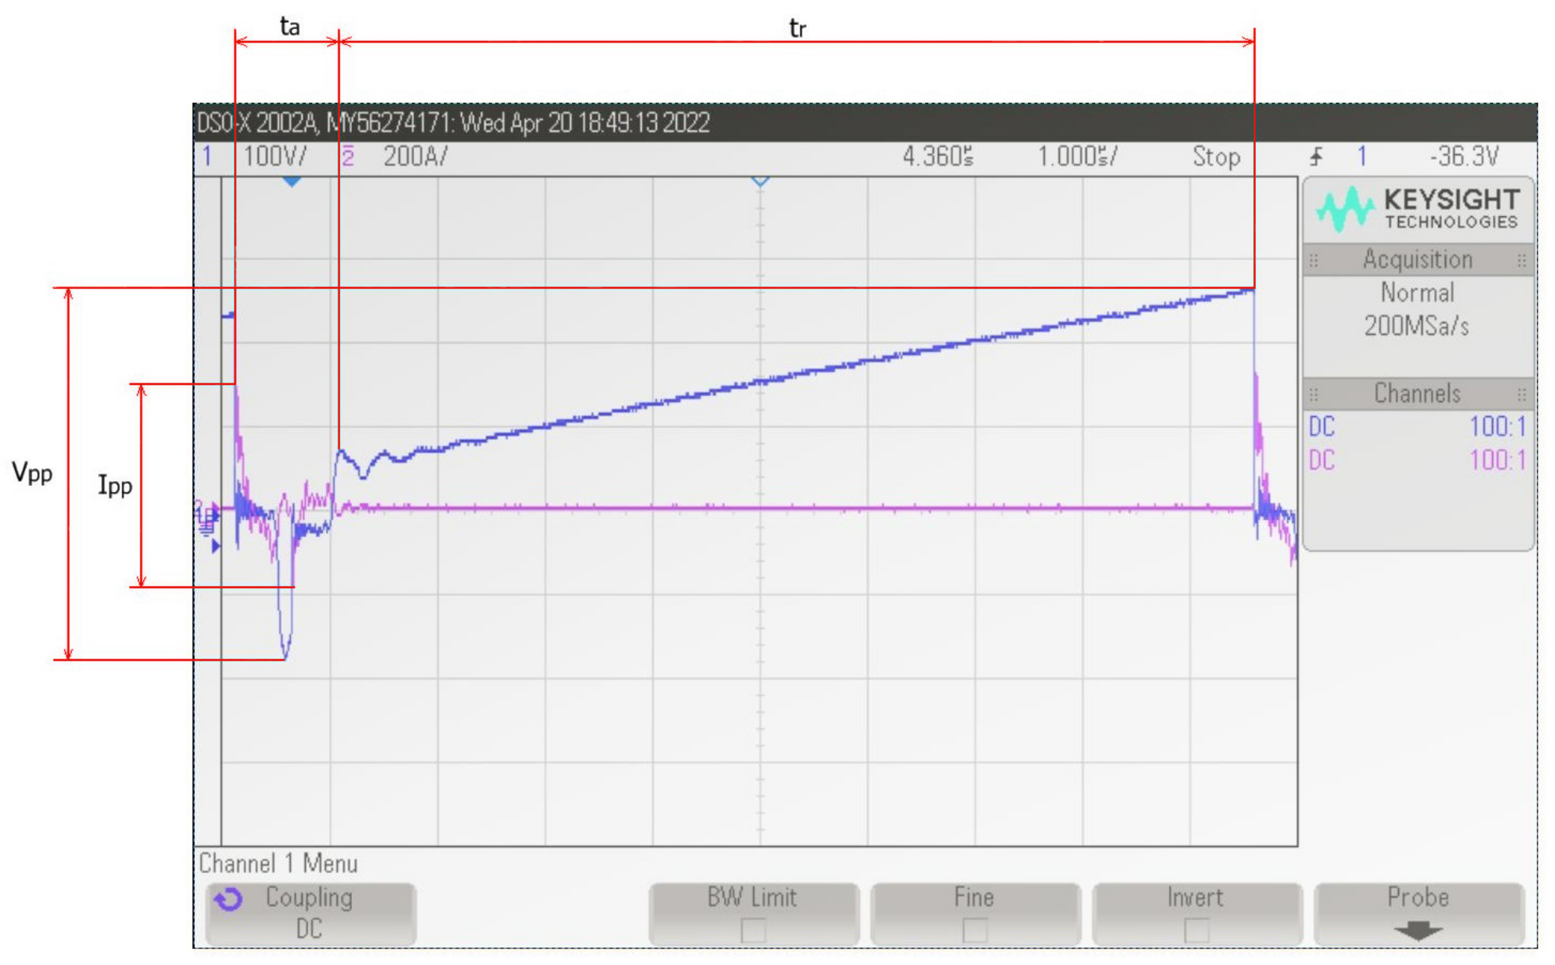Open the Probe submenu arrow
Image resolution: width=1555 pixels, height=965 pixels.
click(1418, 931)
